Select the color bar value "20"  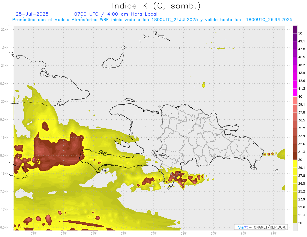point(301,223)
